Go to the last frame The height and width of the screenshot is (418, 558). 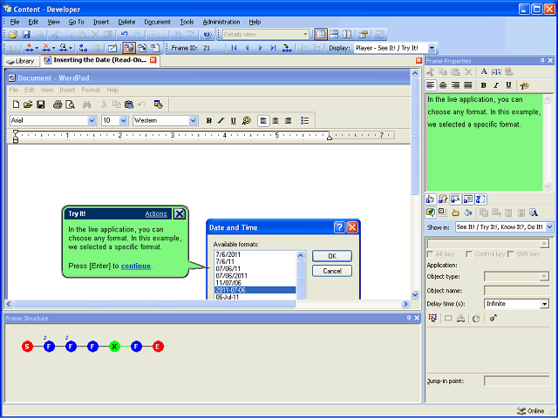click(x=273, y=48)
